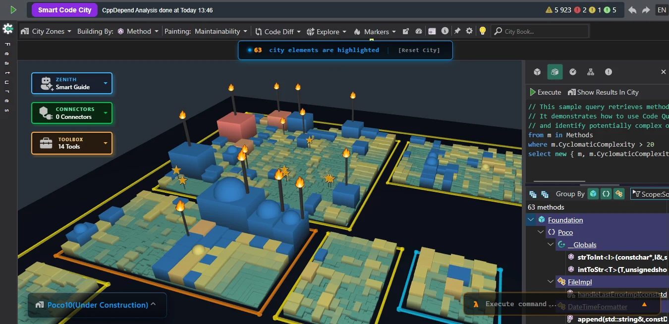This screenshot has width=669, height=324.
Task: Expand the Zenith Smart Guide panel
Action: [x=72, y=83]
